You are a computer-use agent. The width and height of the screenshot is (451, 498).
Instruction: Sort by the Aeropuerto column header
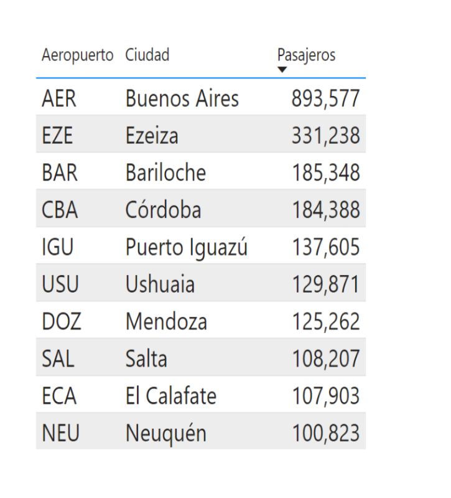pyautogui.click(x=78, y=55)
